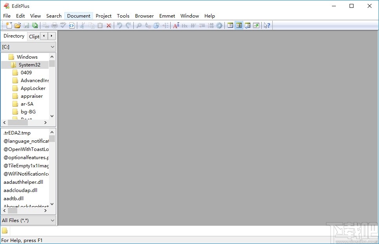The width and height of the screenshot is (379, 244).
Task: Click the Print icon
Action: pos(55,25)
